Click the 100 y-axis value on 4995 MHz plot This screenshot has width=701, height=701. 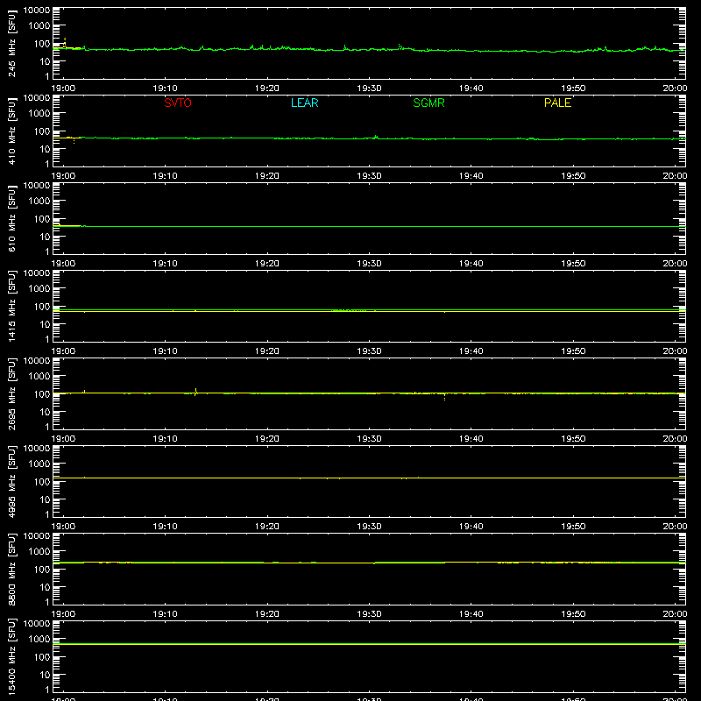click(42, 481)
